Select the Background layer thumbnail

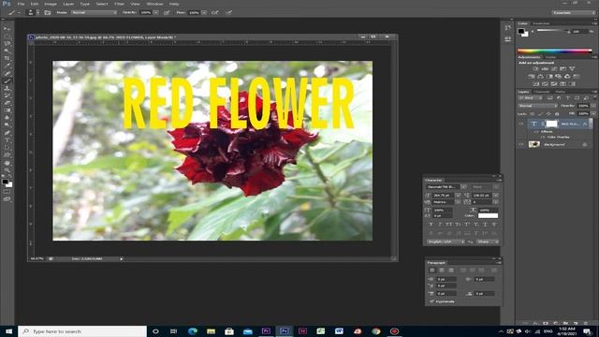(x=533, y=144)
